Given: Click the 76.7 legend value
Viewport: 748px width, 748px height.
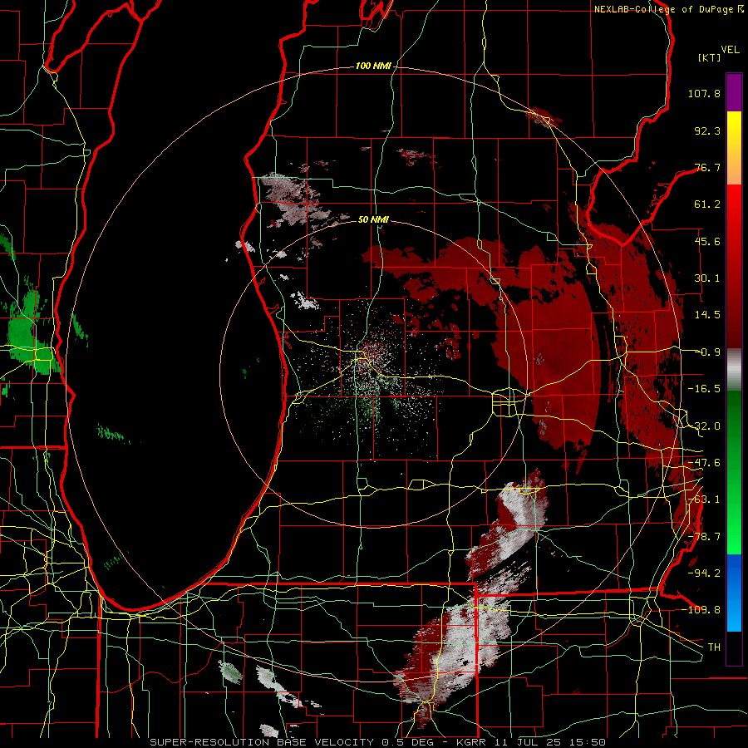Looking at the screenshot, I should (x=707, y=167).
